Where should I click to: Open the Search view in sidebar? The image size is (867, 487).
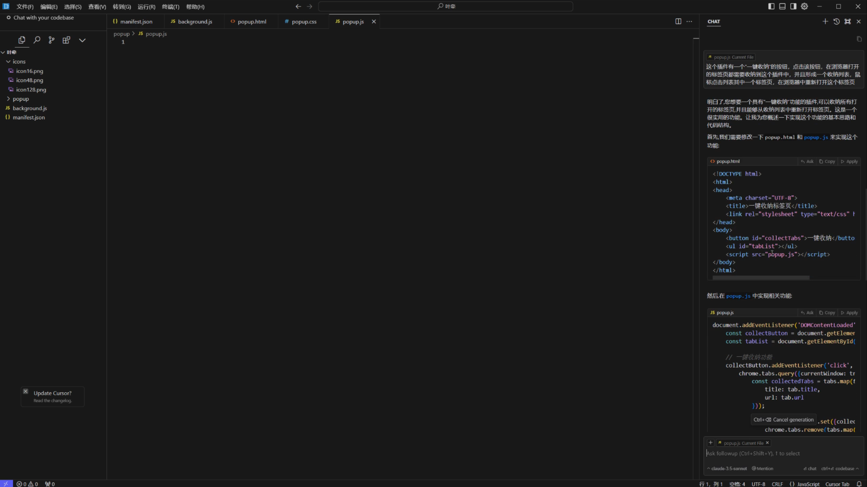37,40
